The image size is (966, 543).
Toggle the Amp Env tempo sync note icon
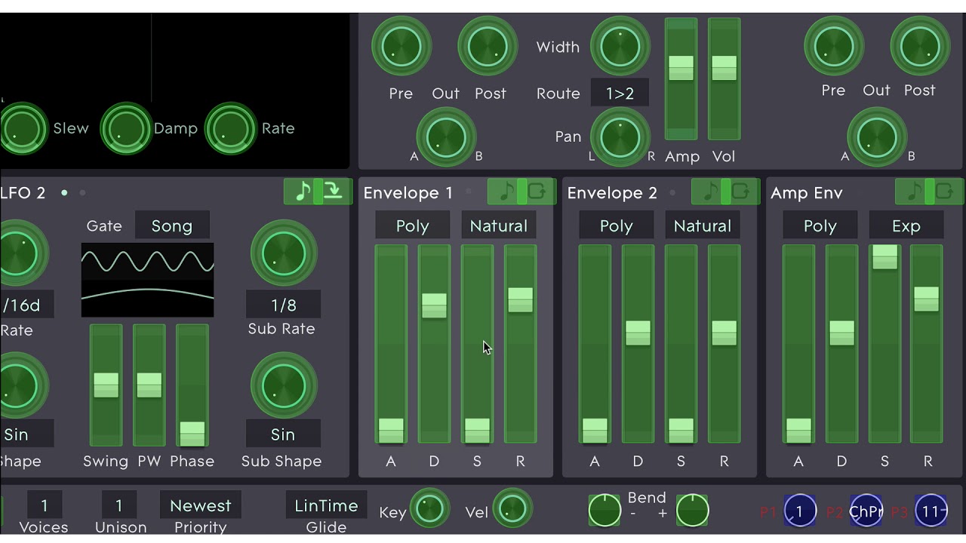(913, 192)
